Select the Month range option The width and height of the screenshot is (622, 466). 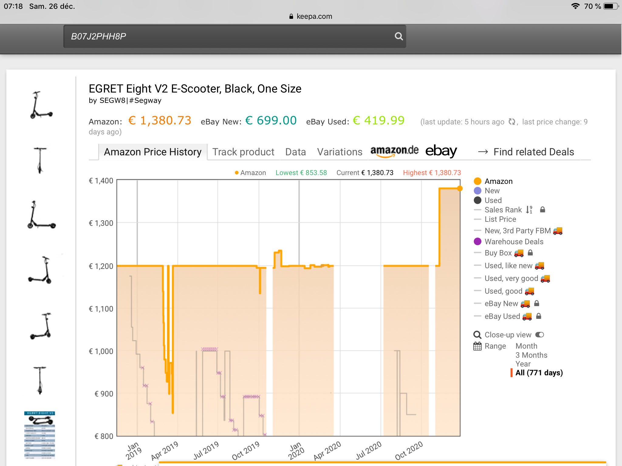pos(526,346)
